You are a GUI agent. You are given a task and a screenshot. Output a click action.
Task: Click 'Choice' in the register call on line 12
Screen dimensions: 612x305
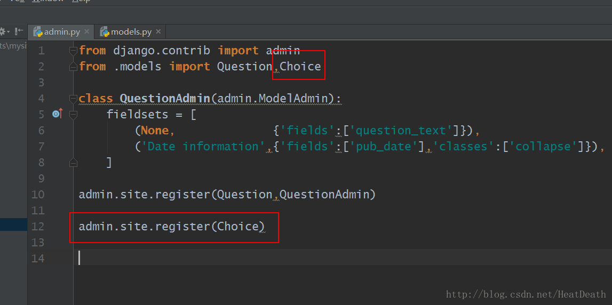tap(237, 226)
